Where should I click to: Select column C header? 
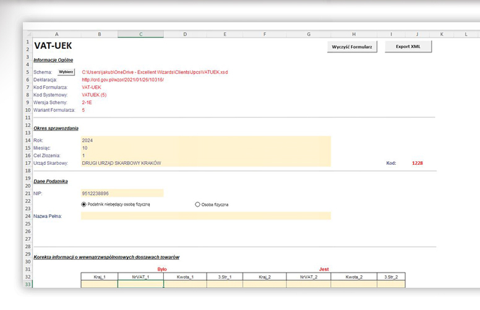pos(140,34)
